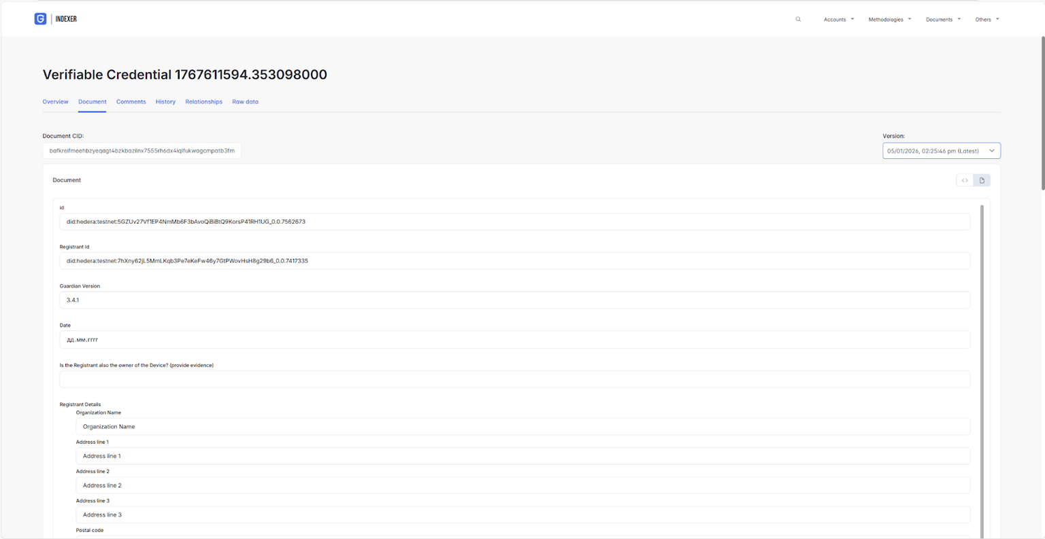Select the Document tab
This screenshot has height=539, width=1045.
tap(92, 102)
